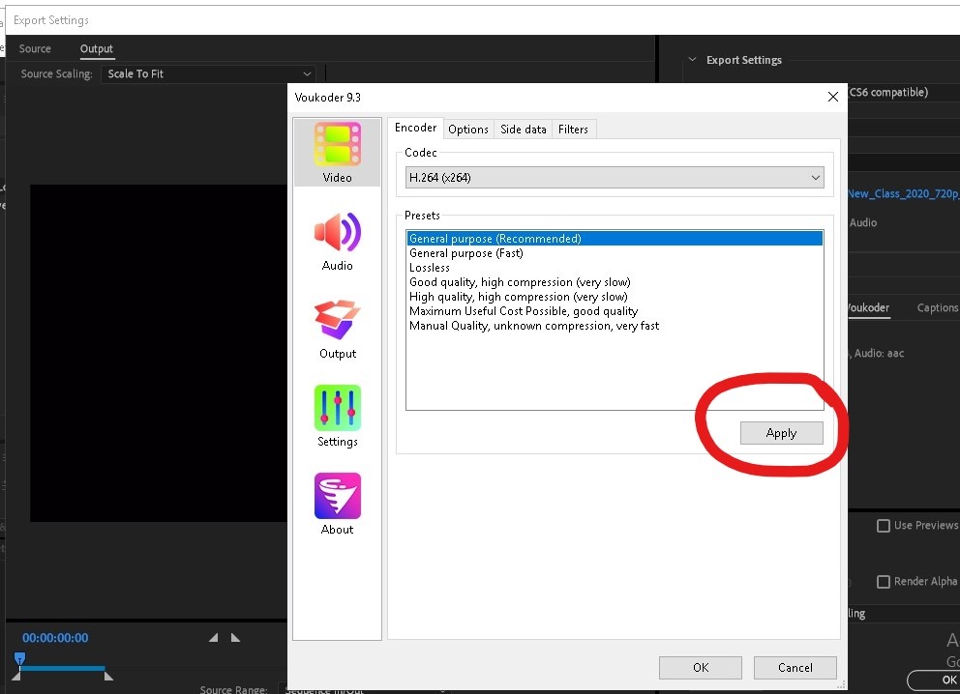Toggle the Render Alpha checkbox

883,582
